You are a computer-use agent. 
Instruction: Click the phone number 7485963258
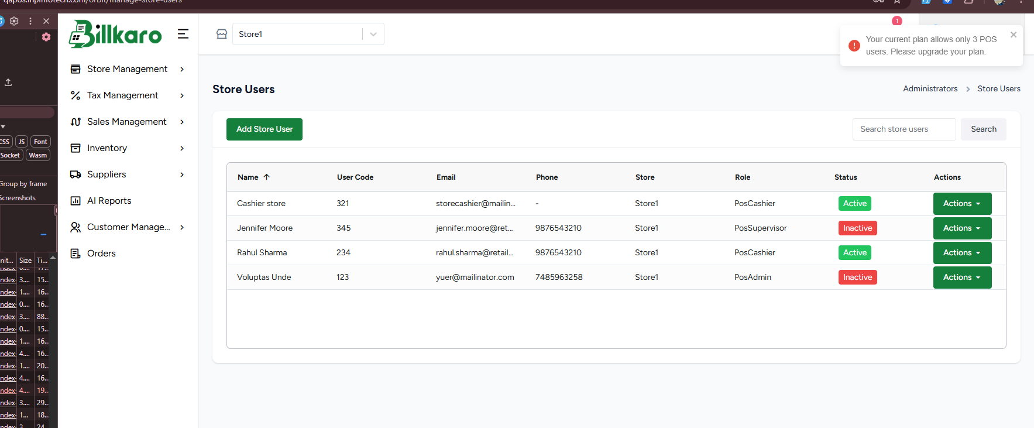tap(559, 278)
